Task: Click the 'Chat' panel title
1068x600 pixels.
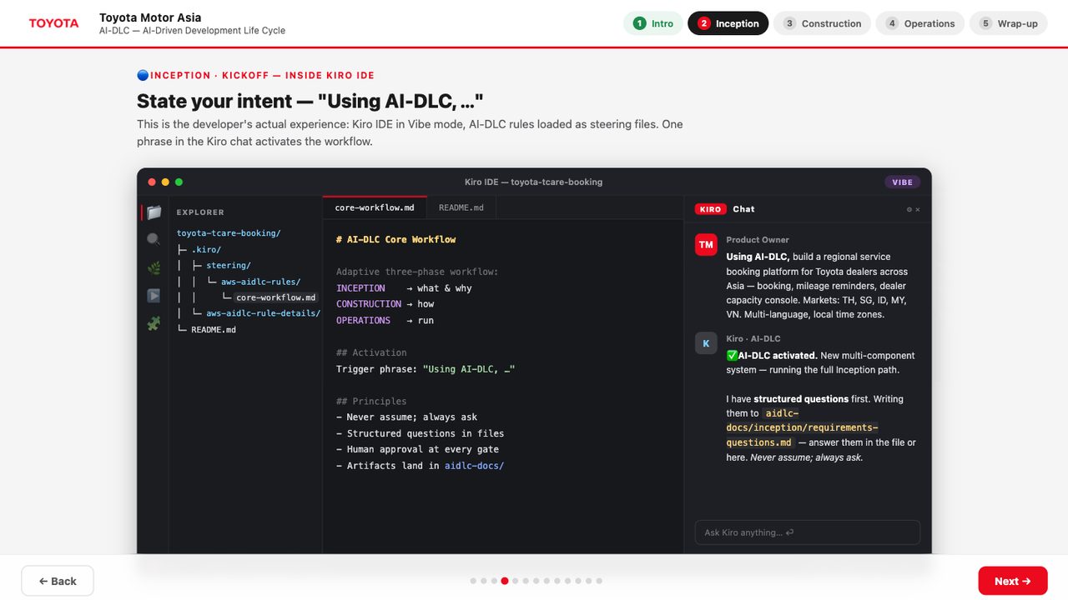Action: coord(743,209)
